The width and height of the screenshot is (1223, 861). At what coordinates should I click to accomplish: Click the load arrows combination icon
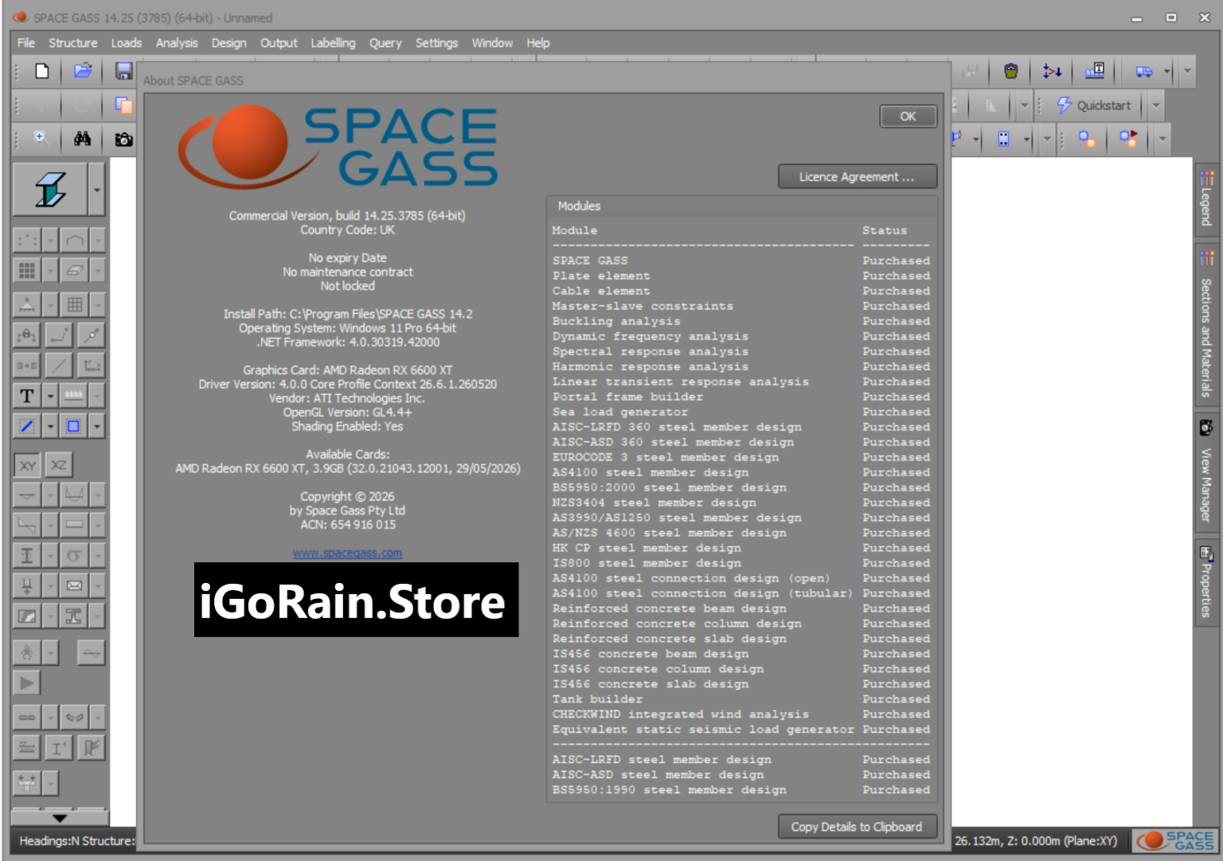tap(1053, 71)
